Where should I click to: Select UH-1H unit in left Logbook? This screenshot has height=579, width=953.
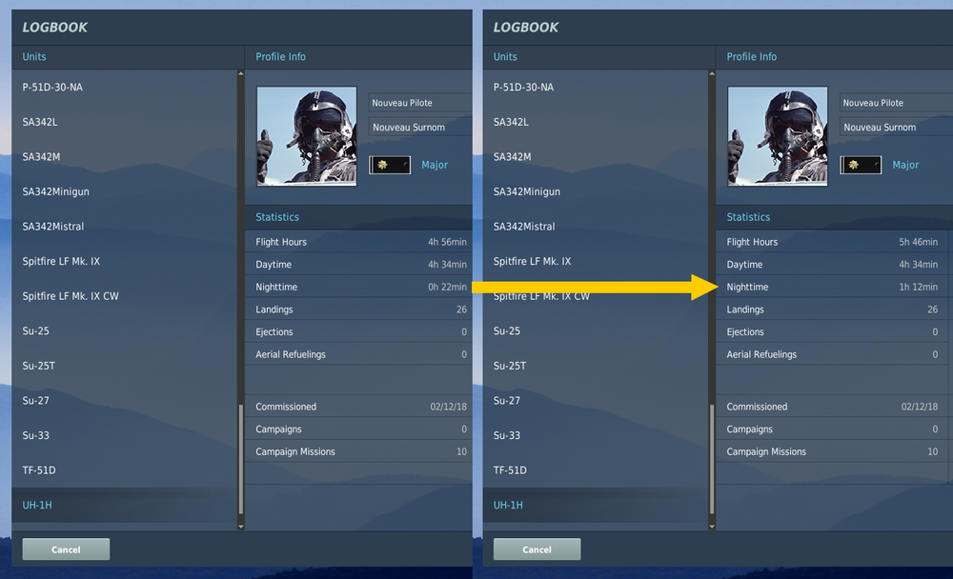coord(124,506)
